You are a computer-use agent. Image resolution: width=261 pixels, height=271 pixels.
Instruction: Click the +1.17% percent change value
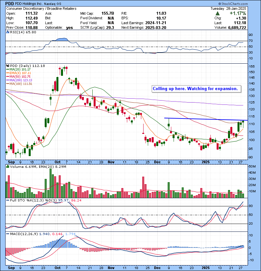coord(238,13)
